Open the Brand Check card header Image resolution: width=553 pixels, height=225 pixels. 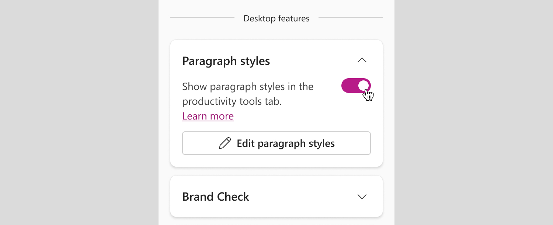pyautogui.click(x=276, y=197)
